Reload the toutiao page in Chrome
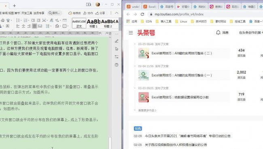Viewport: 263px width, 149px height. pyautogui.click(x=142, y=14)
